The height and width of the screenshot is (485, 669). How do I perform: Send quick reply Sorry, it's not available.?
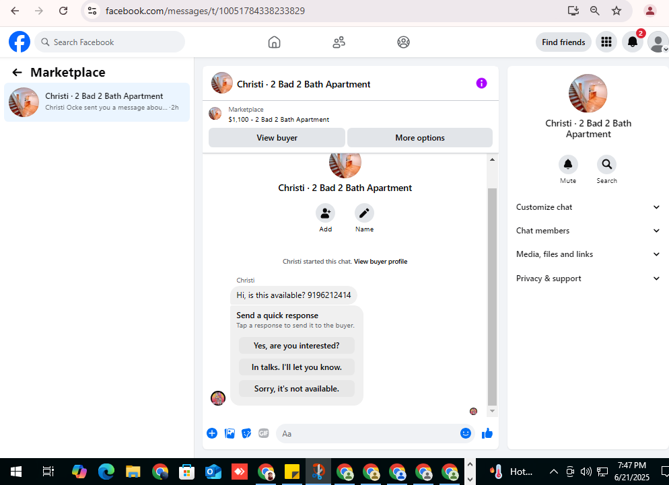pyautogui.click(x=297, y=389)
